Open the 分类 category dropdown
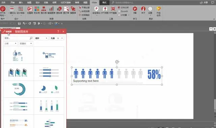This screenshot has height=128, width=216. [x=10, y=43]
